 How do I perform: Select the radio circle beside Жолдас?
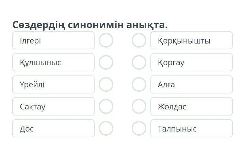139,106
